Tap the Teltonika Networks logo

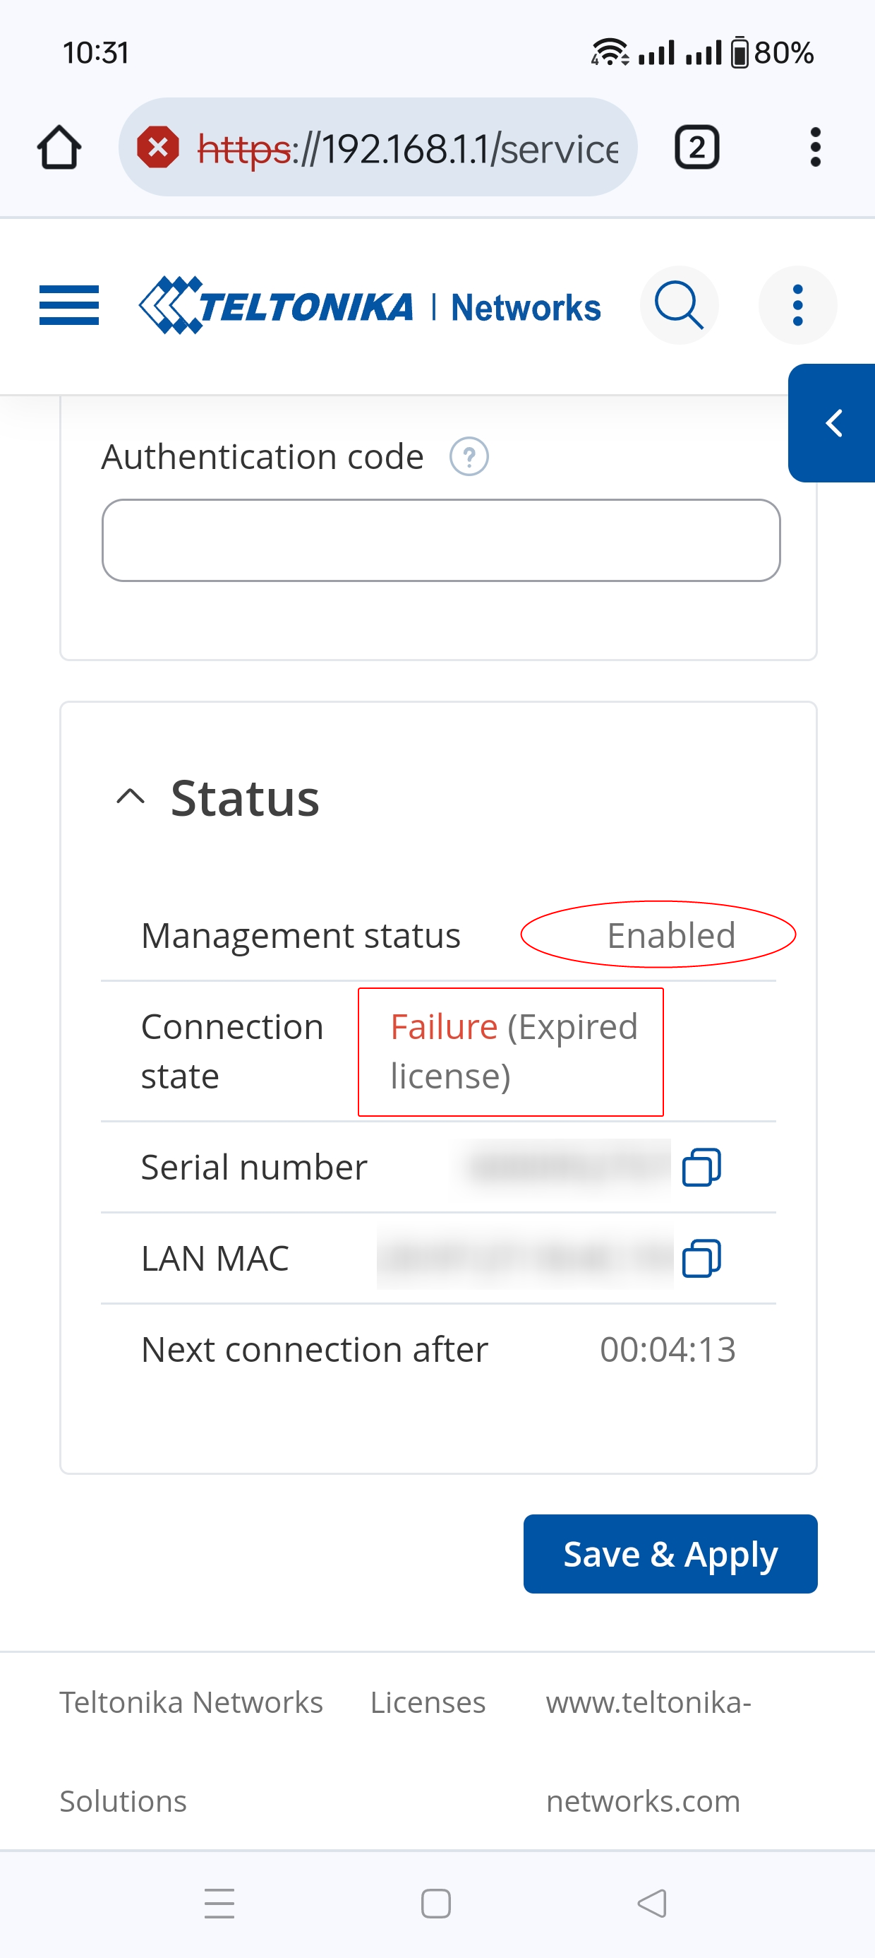(370, 306)
